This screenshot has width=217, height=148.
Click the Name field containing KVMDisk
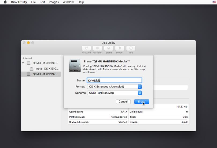pyautogui.click(x=114, y=80)
